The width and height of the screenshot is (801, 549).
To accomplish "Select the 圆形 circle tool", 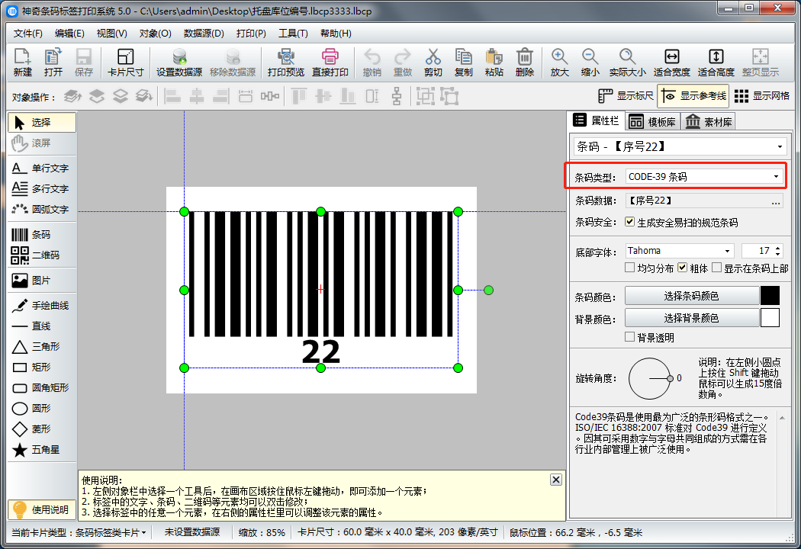I will coord(42,408).
